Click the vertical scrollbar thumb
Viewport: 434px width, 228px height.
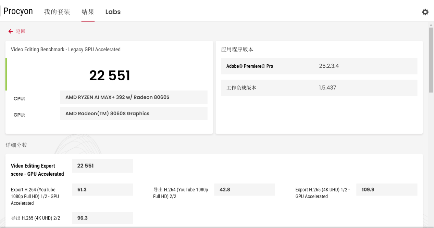coord(431,60)
